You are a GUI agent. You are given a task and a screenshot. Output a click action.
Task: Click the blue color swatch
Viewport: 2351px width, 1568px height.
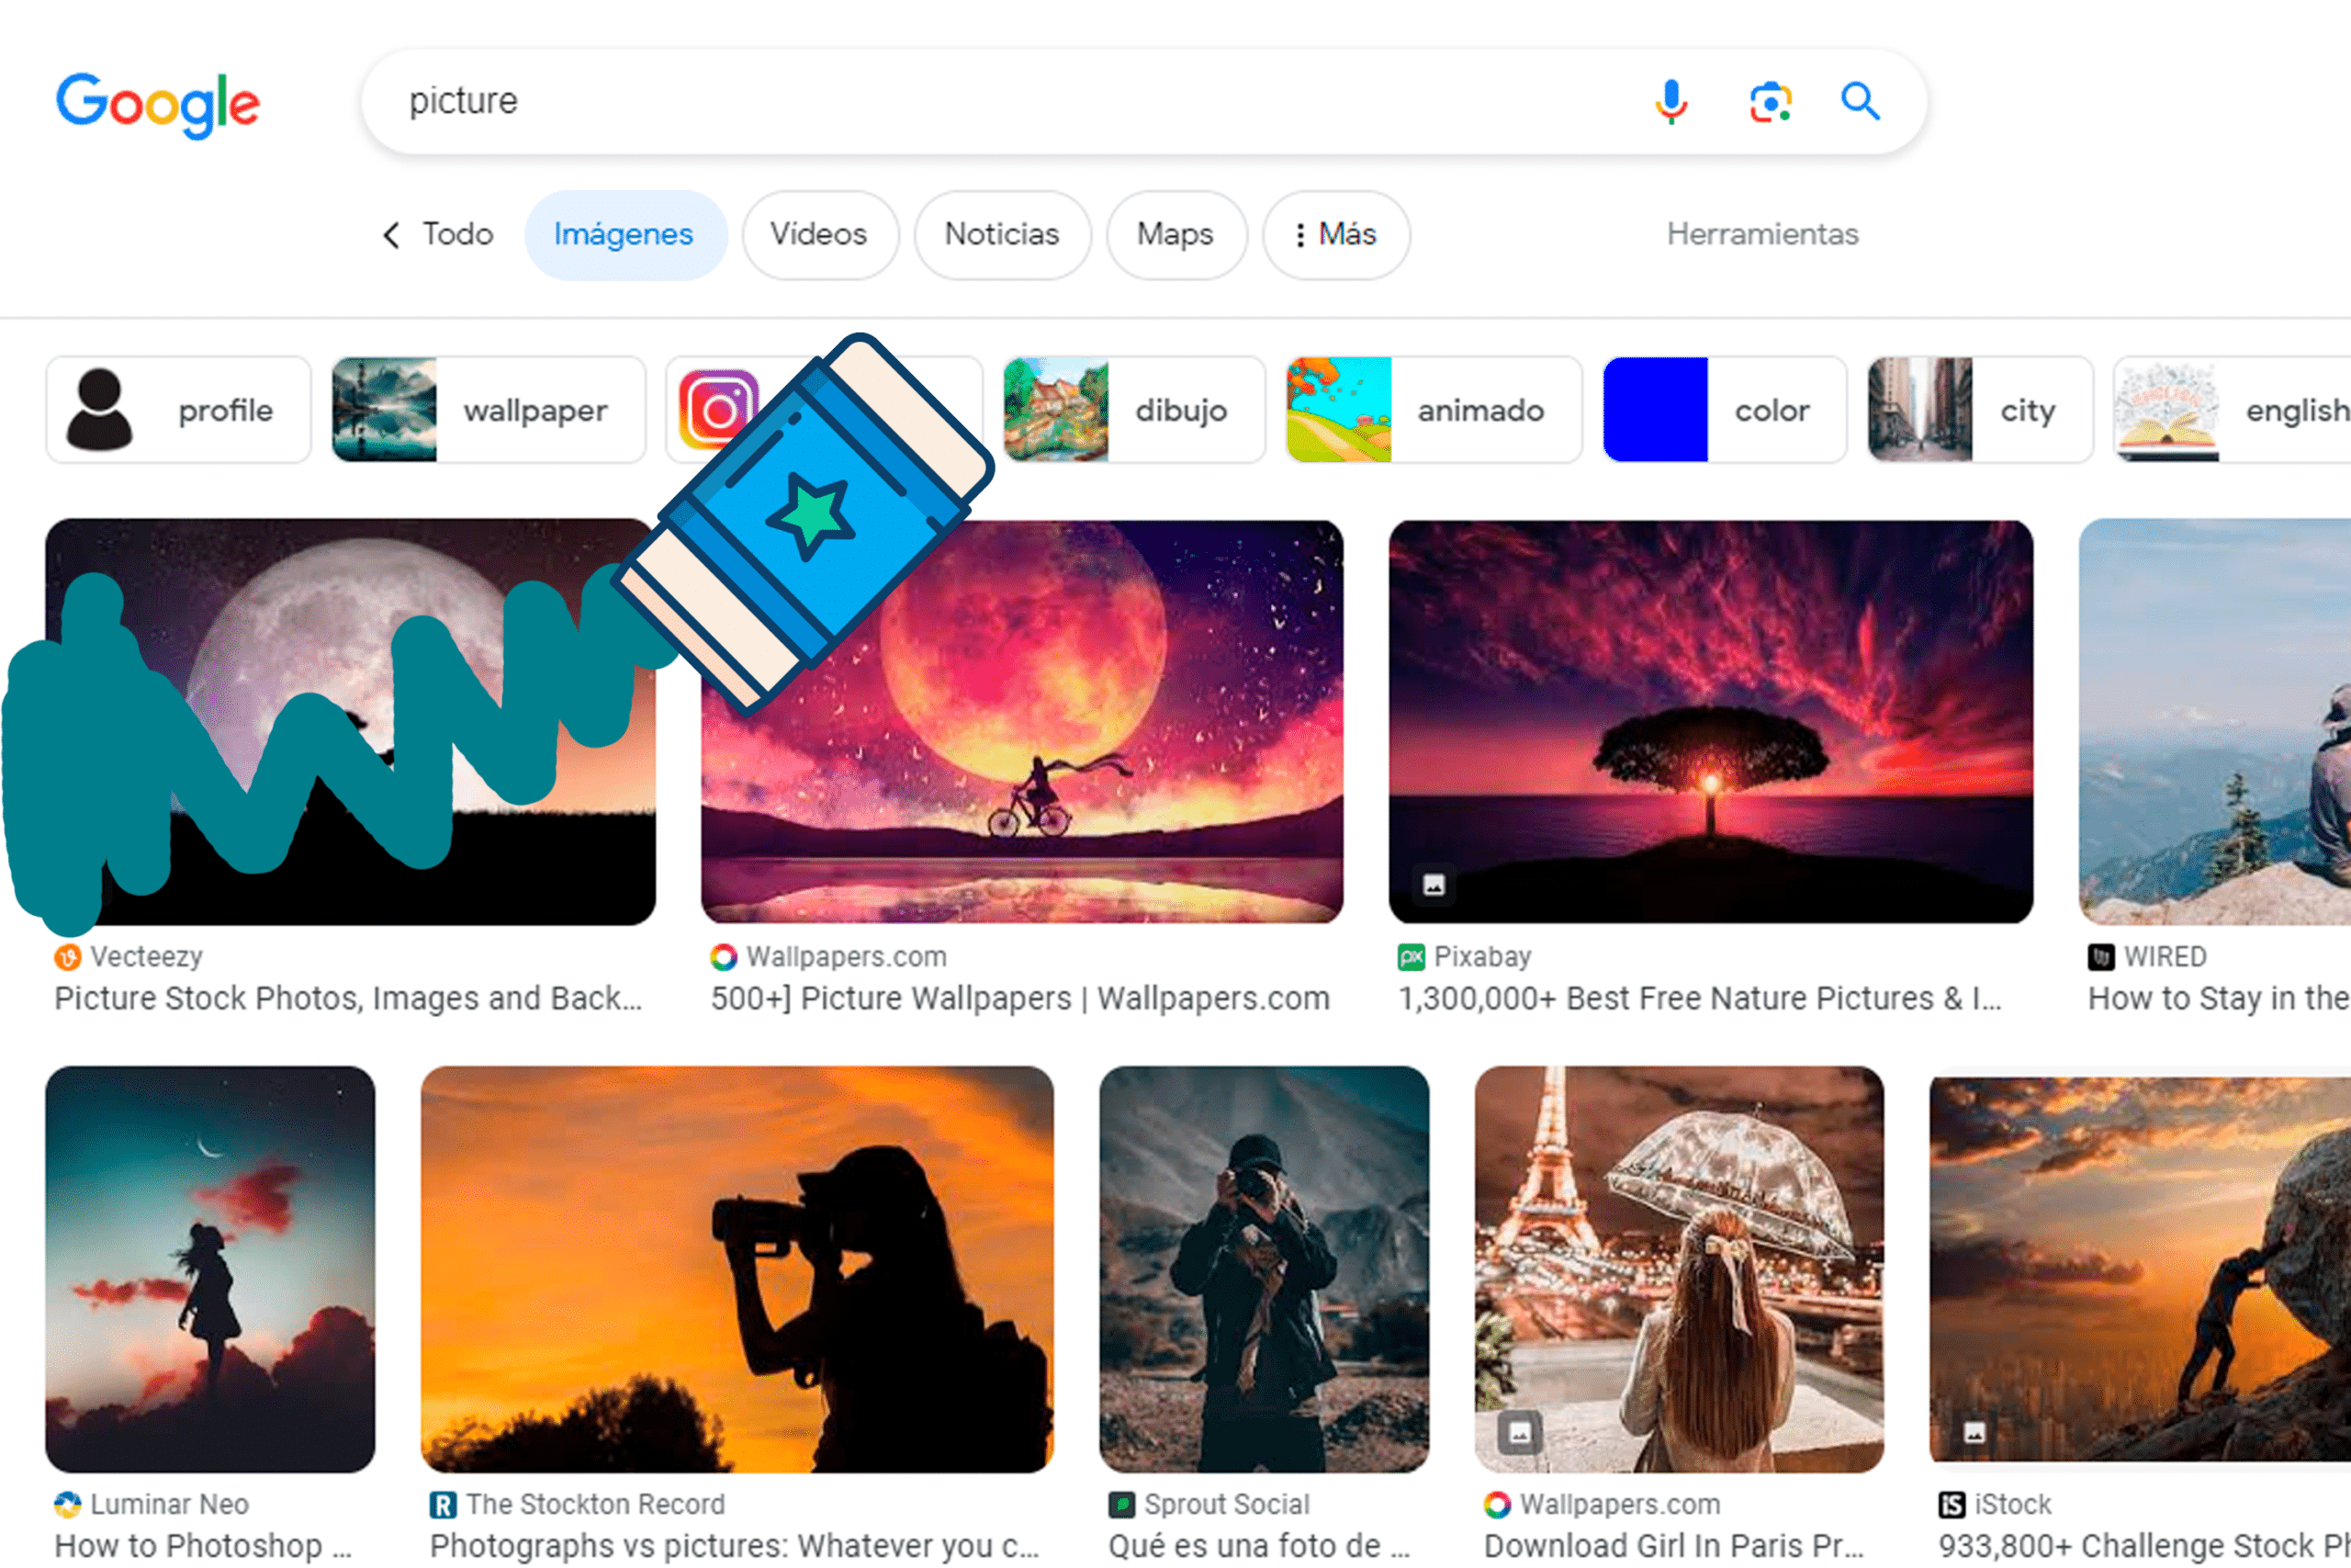click(x=1655, y=410)
